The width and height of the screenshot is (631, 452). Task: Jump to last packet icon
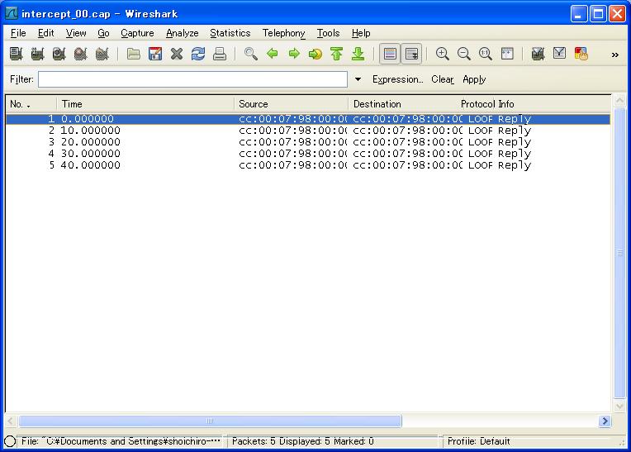(358, 54)
